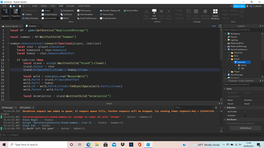Image resolution: width=264 pixels, height=148 pixels.
Task: Open All Contexts filter dropdown
Action: [x=27, y=108]
